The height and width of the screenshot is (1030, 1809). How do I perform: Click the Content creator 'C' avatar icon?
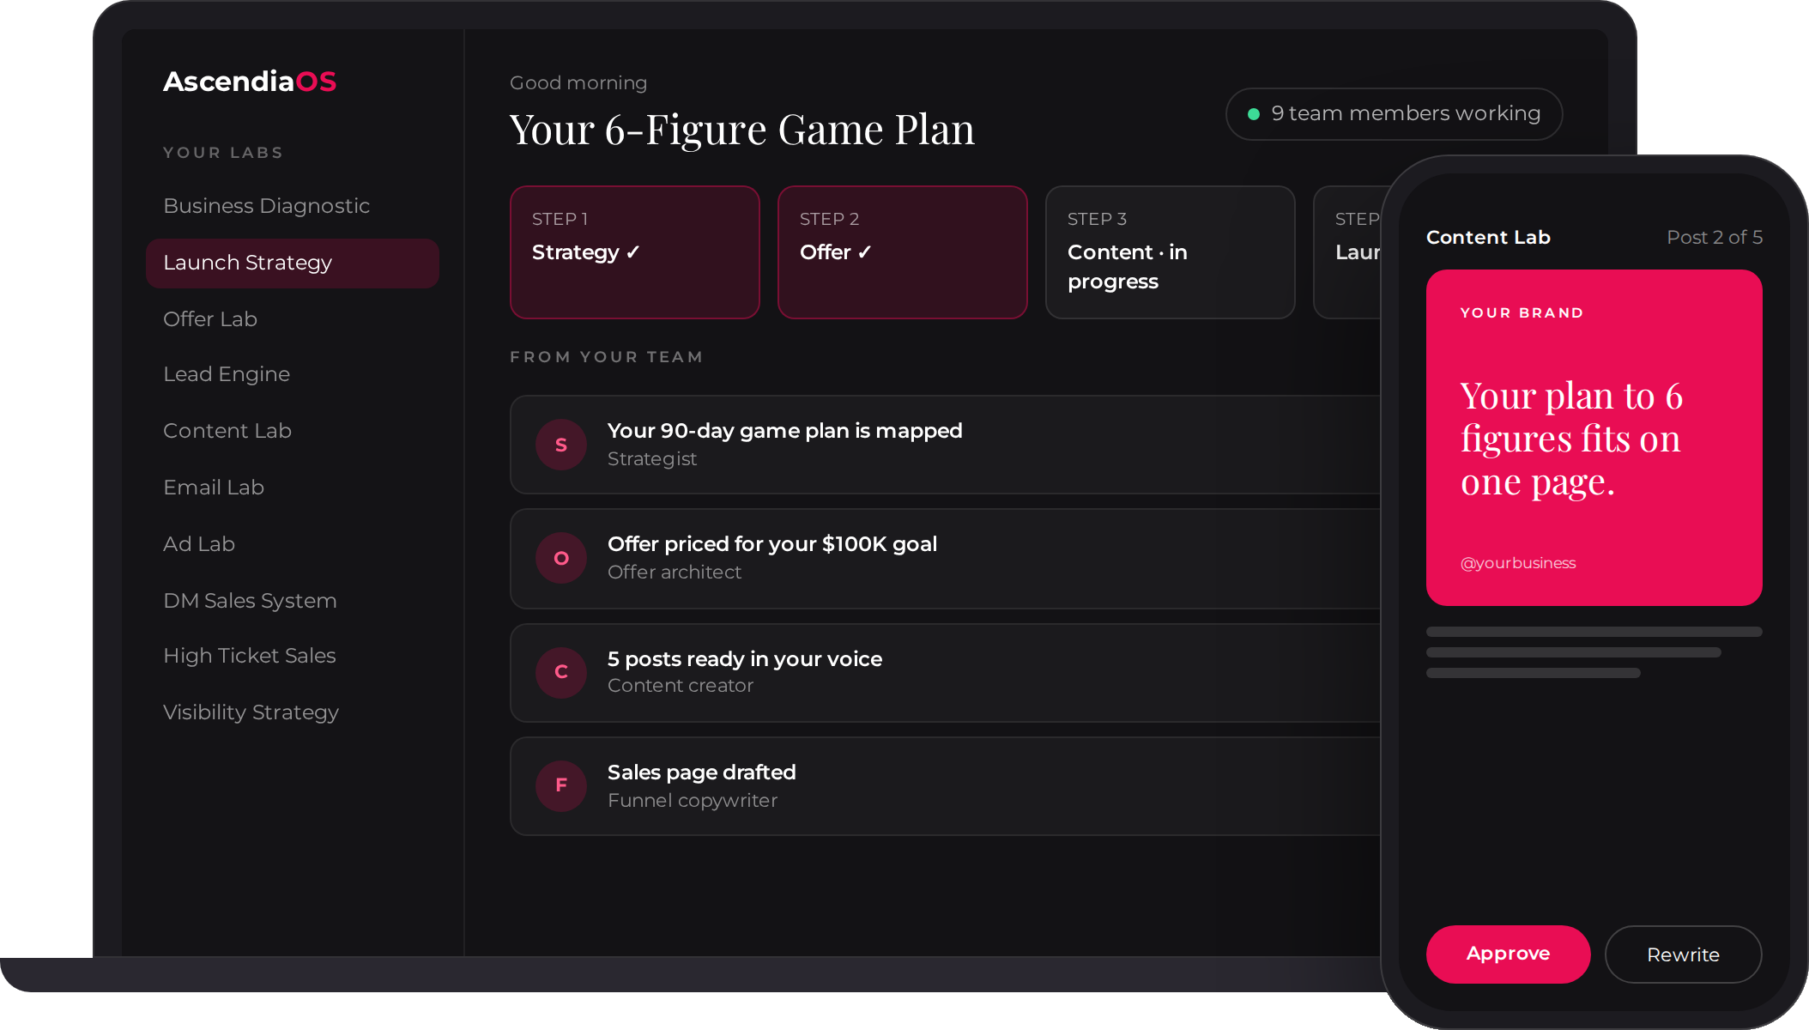click(x=561, y=672)
